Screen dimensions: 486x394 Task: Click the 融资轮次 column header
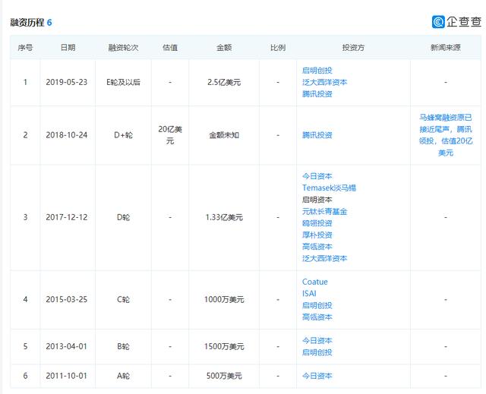(123, 48)
